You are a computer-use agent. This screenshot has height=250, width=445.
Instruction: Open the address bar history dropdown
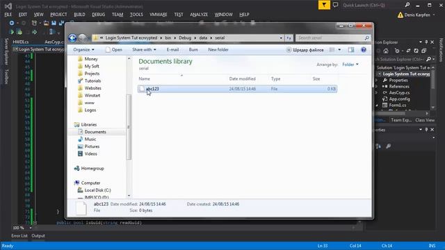pyautogui.click(x=281, y=38)
